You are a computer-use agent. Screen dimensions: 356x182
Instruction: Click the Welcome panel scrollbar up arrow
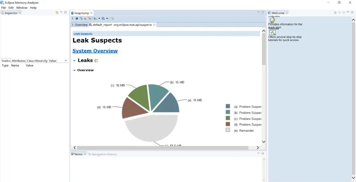(x=353, y=20)
